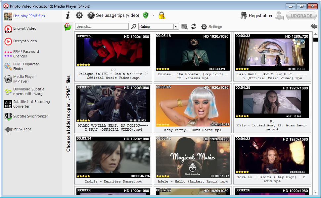Click the PPMF Duplicate Finder magnifier icon
Image resolution: width=321 pixels, height=198 pixels.
(x=8, y=66)
